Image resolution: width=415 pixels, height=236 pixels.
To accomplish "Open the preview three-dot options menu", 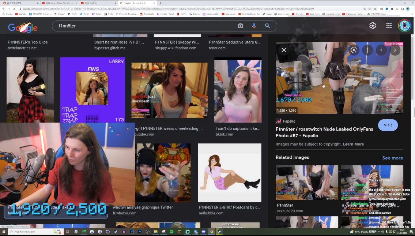I will [367, 50].
